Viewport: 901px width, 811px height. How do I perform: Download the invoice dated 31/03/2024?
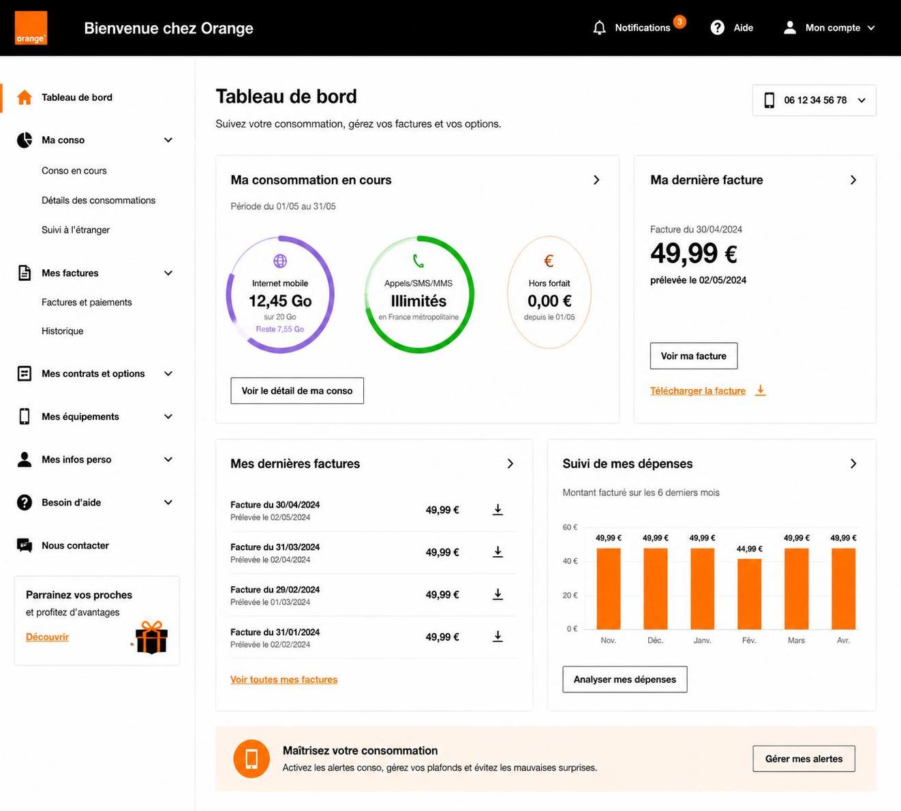pos(498,552)
